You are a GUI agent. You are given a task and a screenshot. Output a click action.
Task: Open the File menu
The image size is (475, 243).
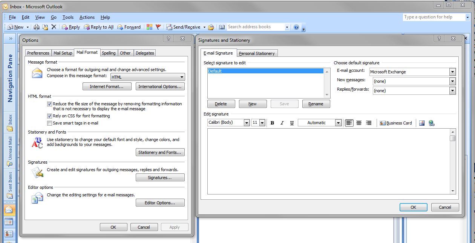12,17
